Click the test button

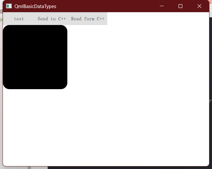click(x=19, y=19)
